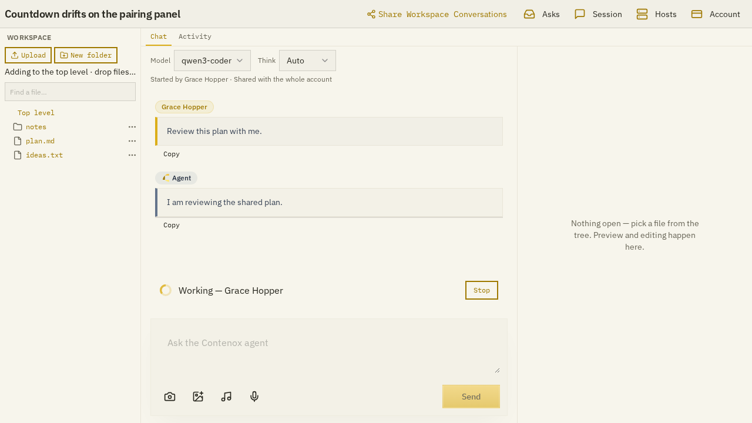Open the Think dropdown set to Auto
Screen dimensions: 752x423
(307, 61)
